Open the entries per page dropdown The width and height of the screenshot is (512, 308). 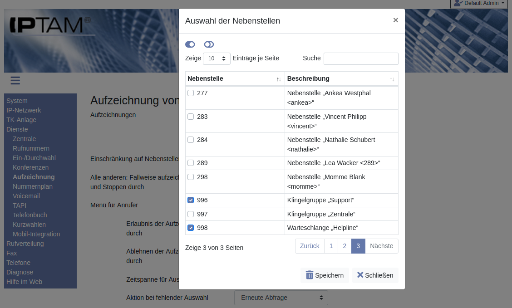(217, 59)
